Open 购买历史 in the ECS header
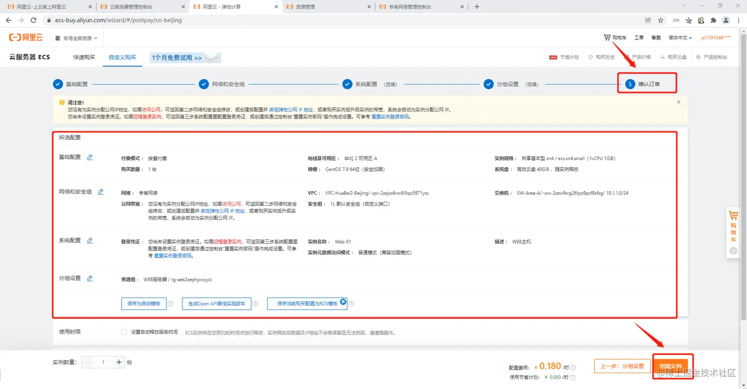This screenshot has width=747, height=389. (602, 57)
